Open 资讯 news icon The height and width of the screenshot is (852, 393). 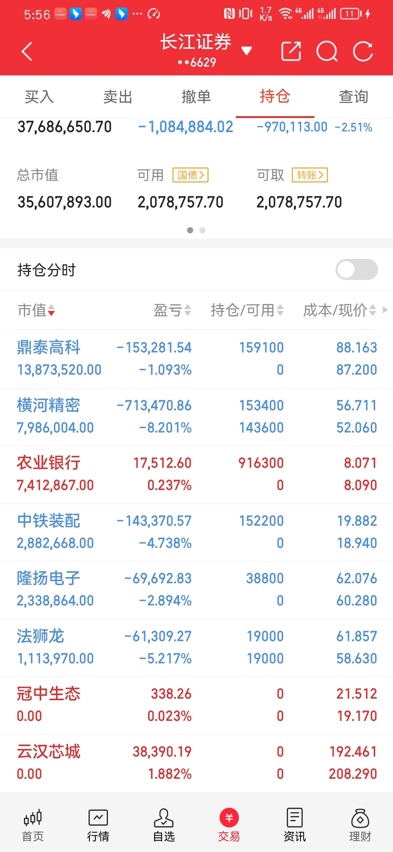point(294,825)
